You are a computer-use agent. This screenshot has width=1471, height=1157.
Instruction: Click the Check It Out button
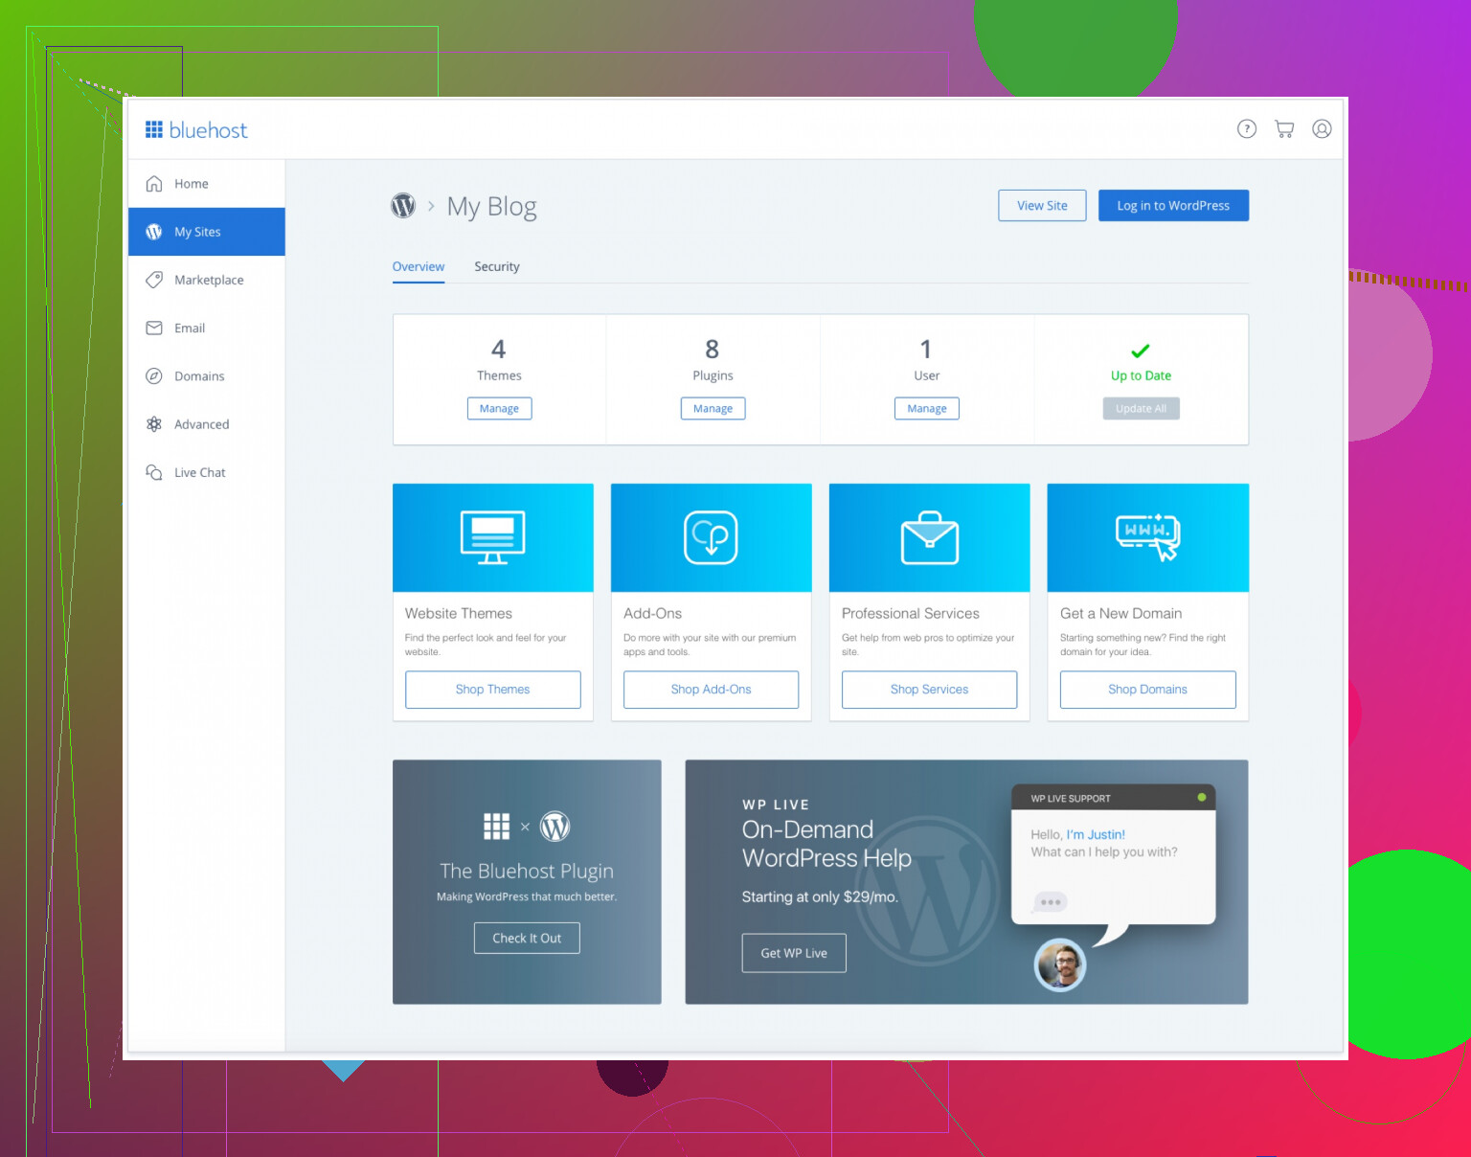click(527, 938)
